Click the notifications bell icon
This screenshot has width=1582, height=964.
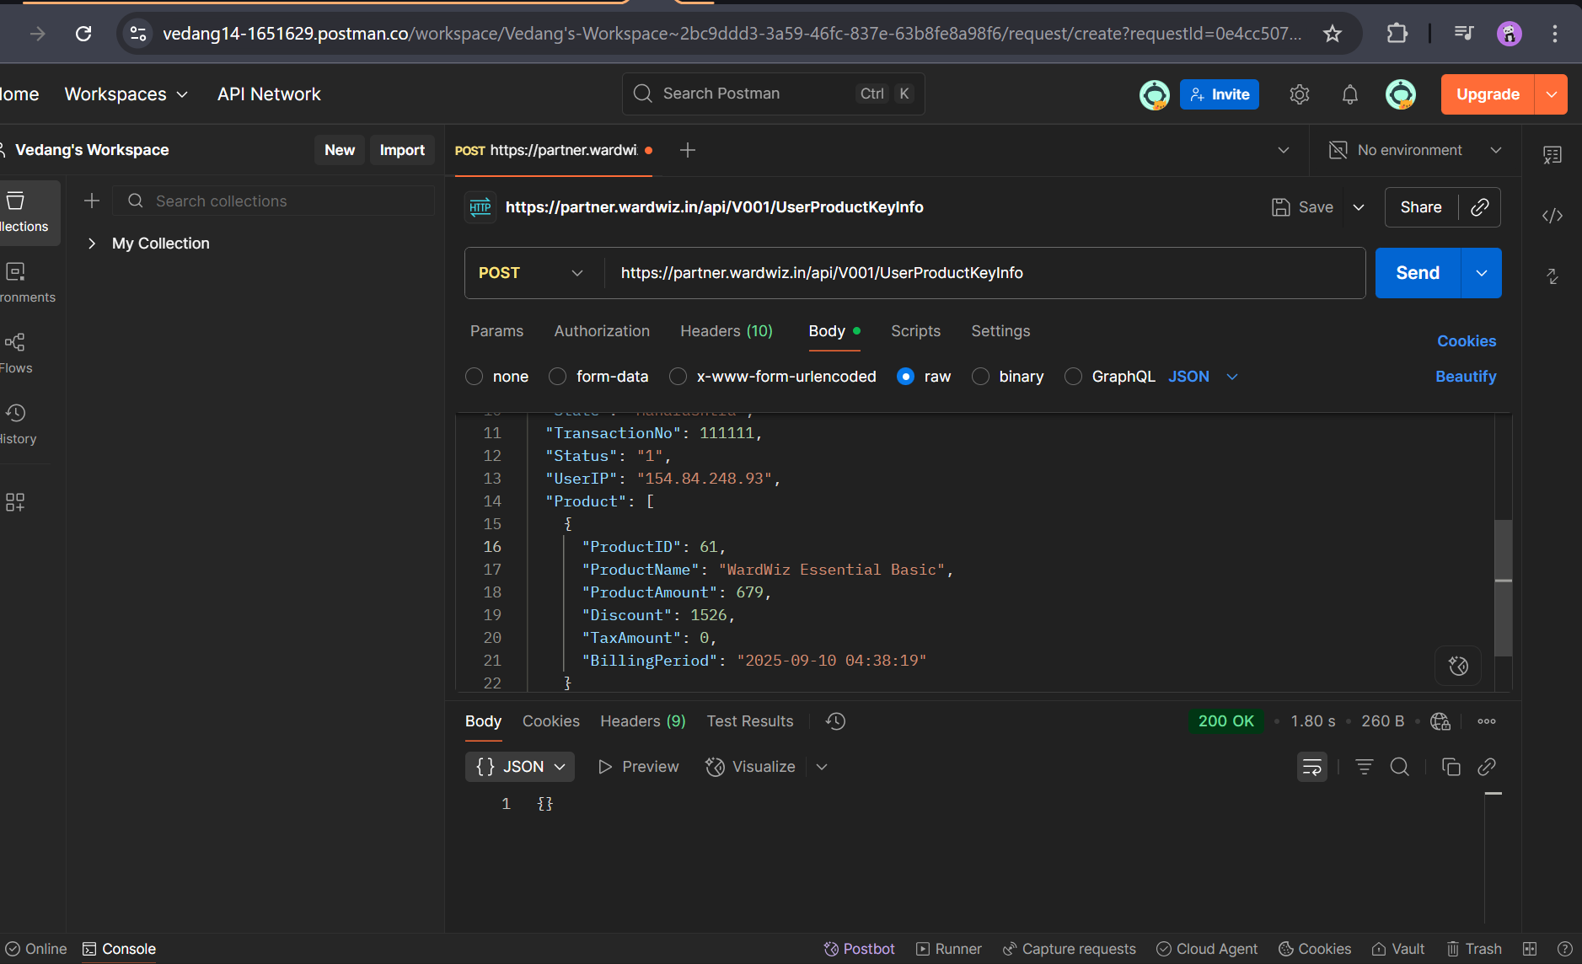(1349, 94)
